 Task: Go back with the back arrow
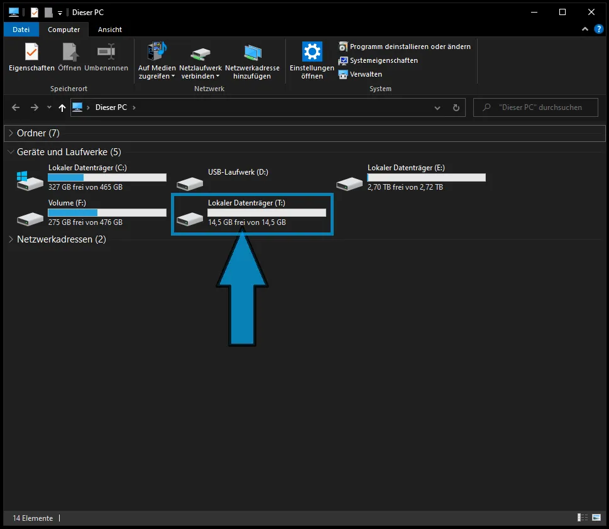tap(16, 107)
